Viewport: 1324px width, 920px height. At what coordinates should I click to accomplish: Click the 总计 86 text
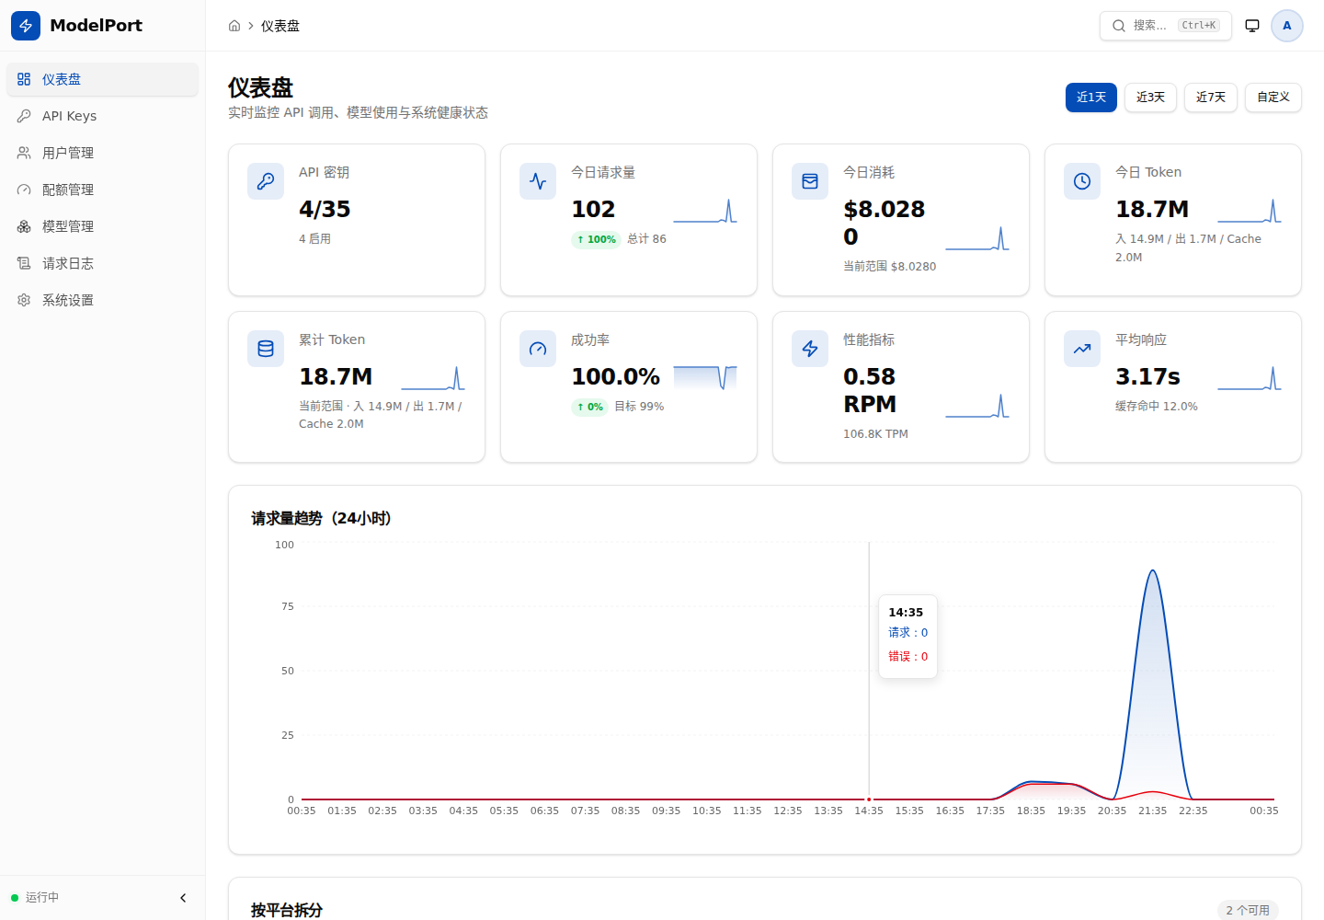[647, 239]
